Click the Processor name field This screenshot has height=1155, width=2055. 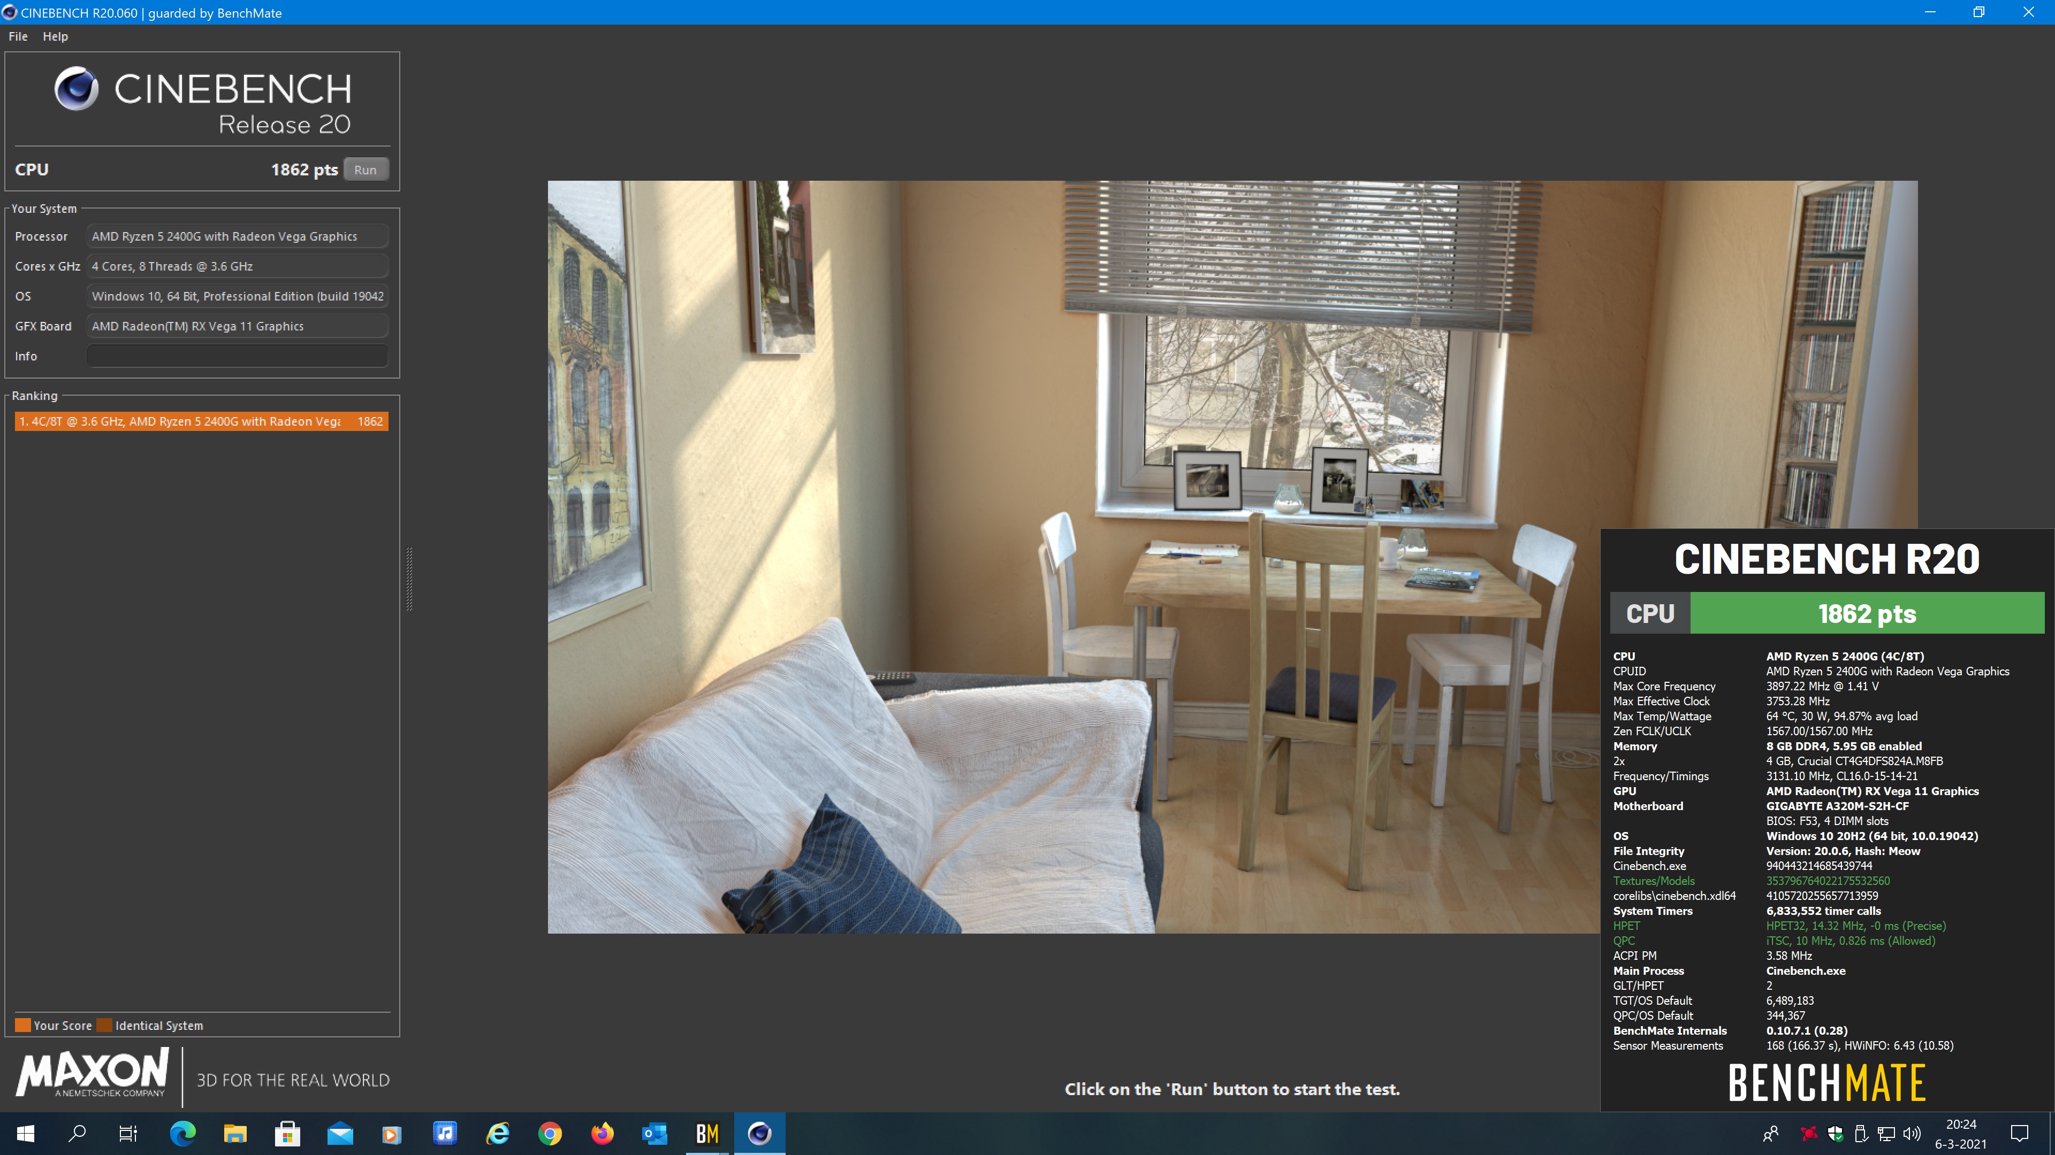pyautogui.click(x=237, y=237)
